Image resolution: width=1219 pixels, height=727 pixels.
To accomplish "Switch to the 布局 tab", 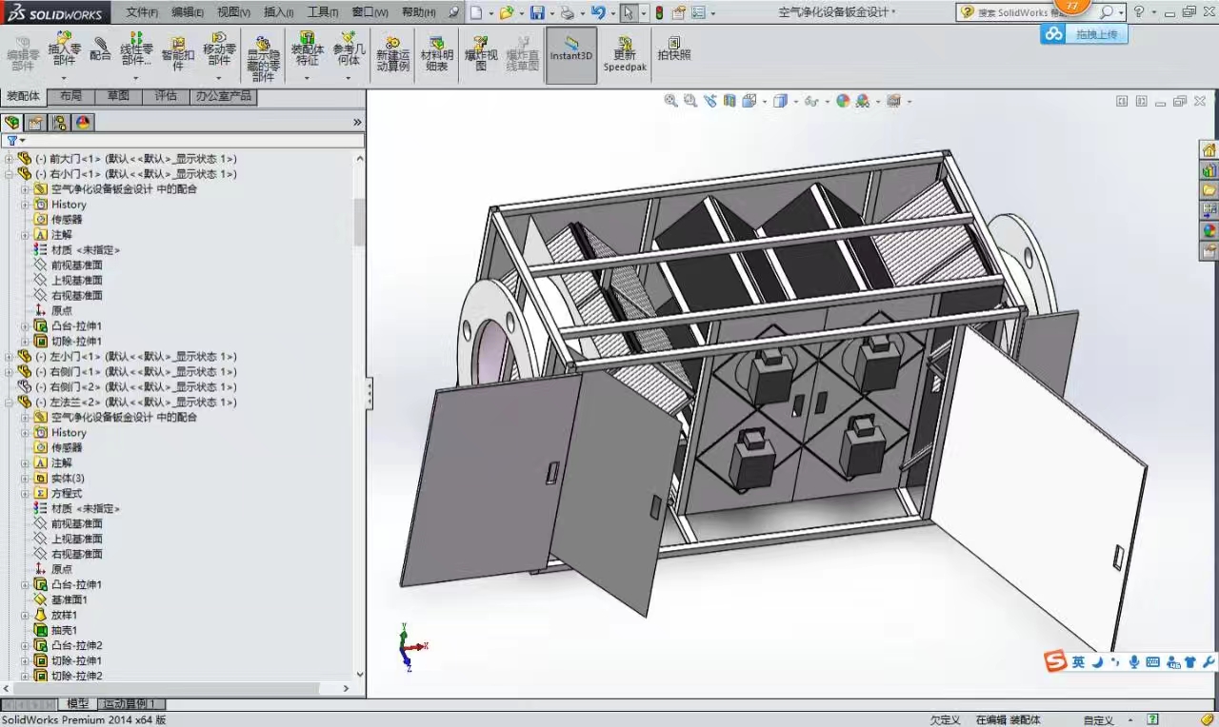I will 70,96.
